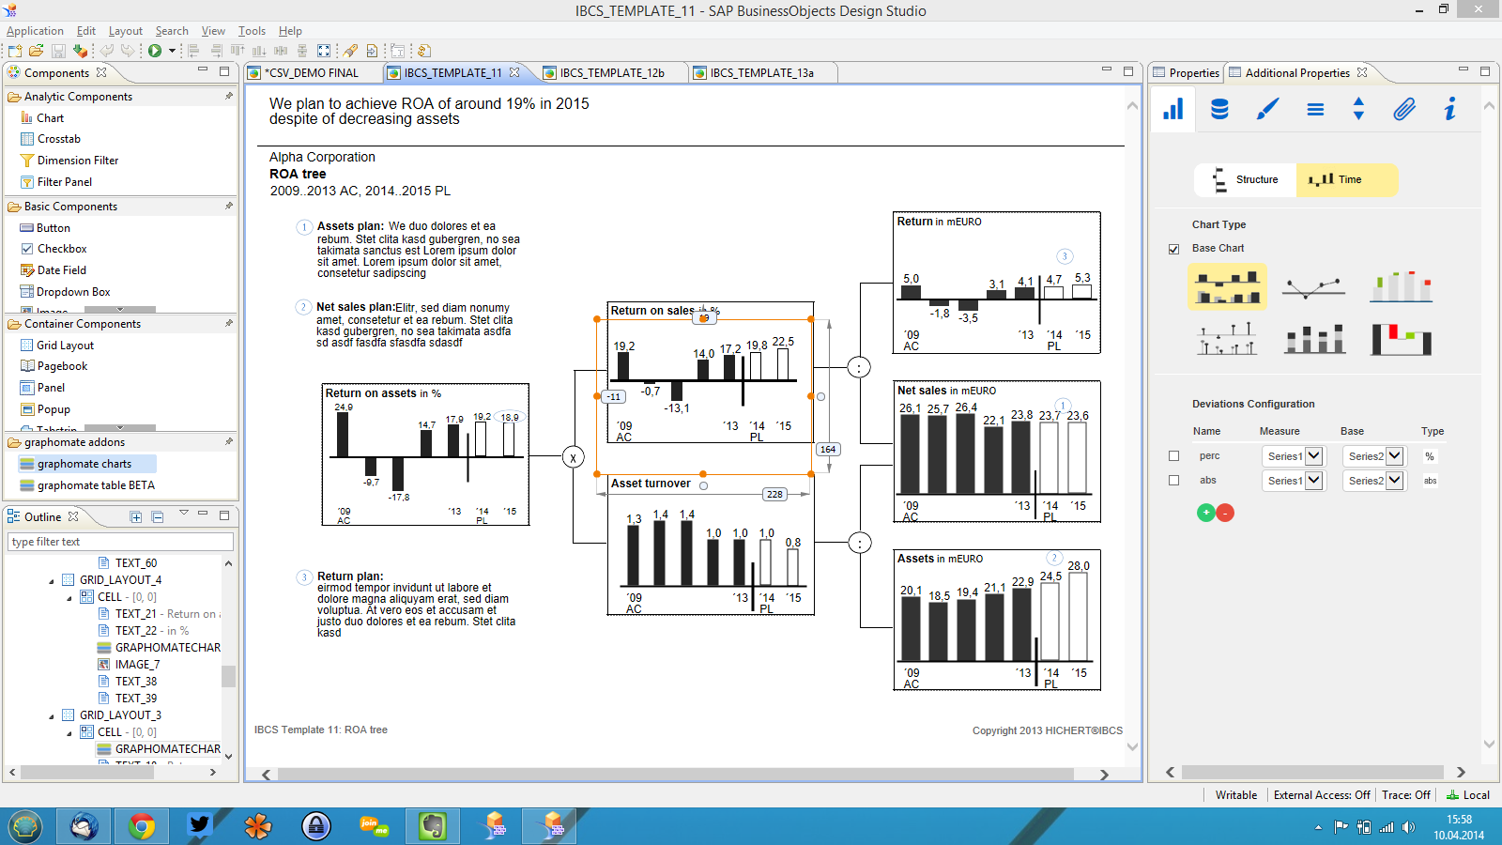The height and width of the screenshot is (845, 1502).
Task: Click the Maximize Component fullscreen icon
Action: click(x=324, y=51)
